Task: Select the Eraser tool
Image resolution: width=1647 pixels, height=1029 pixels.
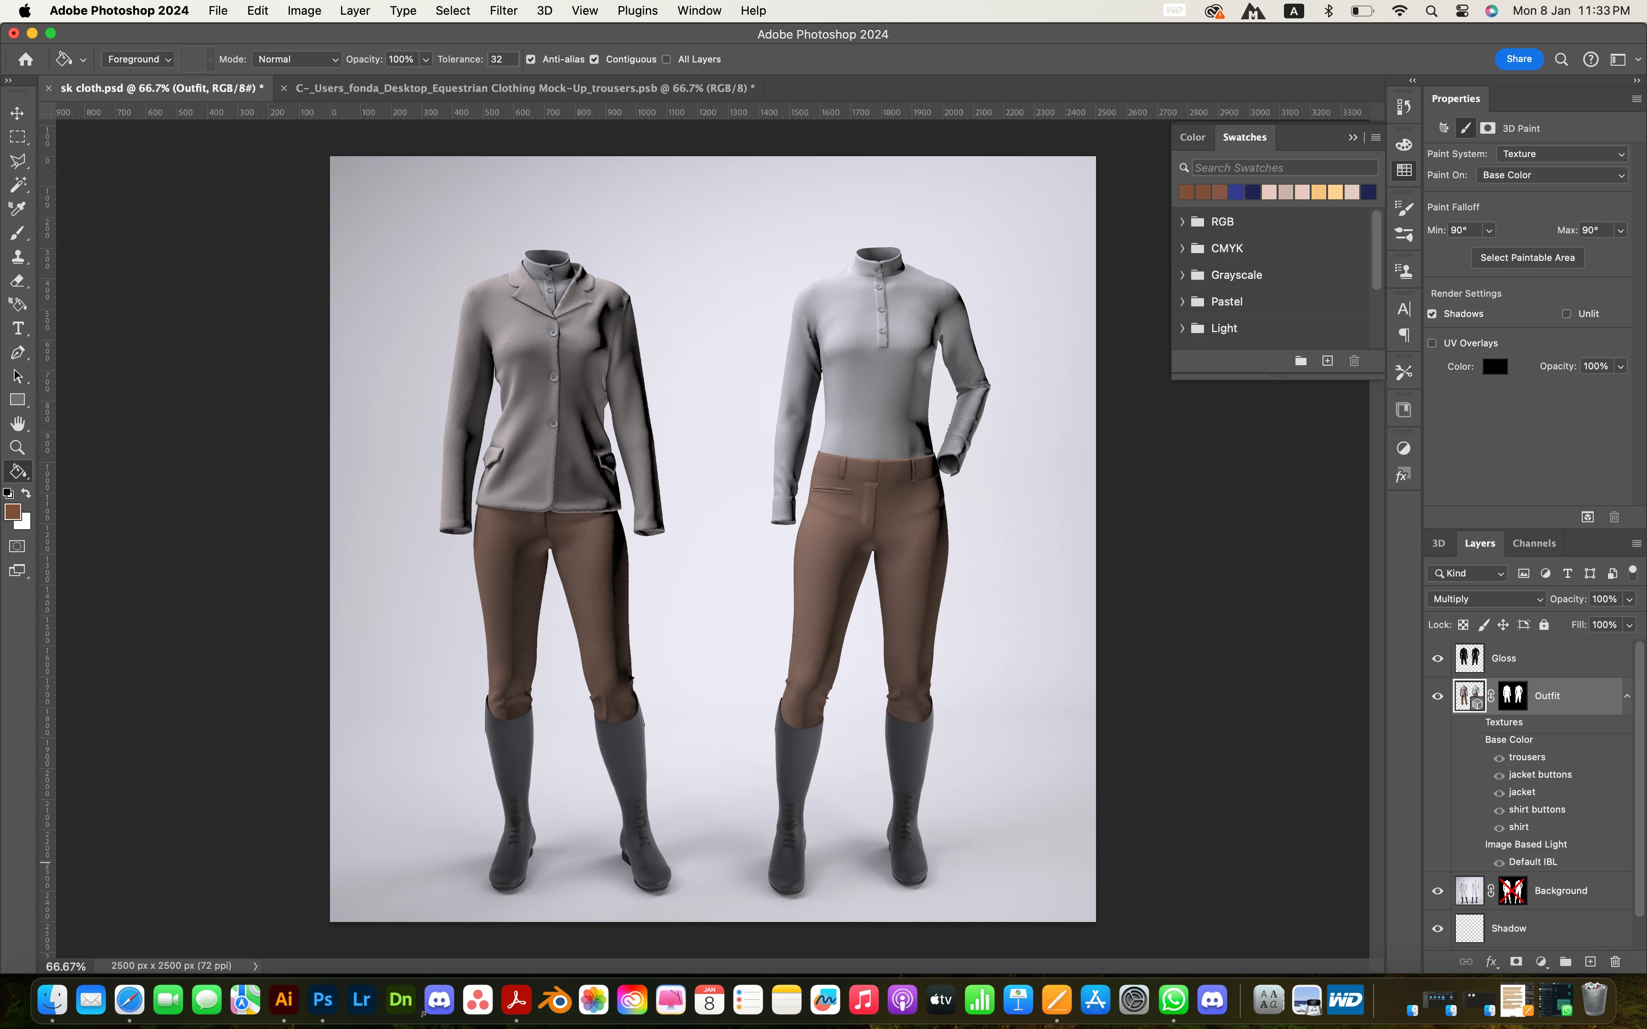Action: click(x=18, y=280)
